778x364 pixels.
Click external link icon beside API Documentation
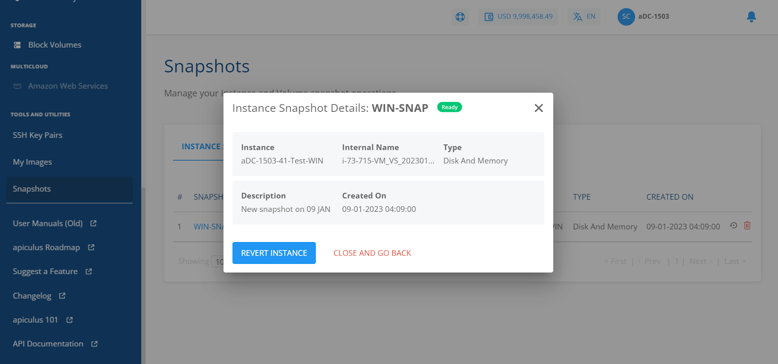click(94, 344)
